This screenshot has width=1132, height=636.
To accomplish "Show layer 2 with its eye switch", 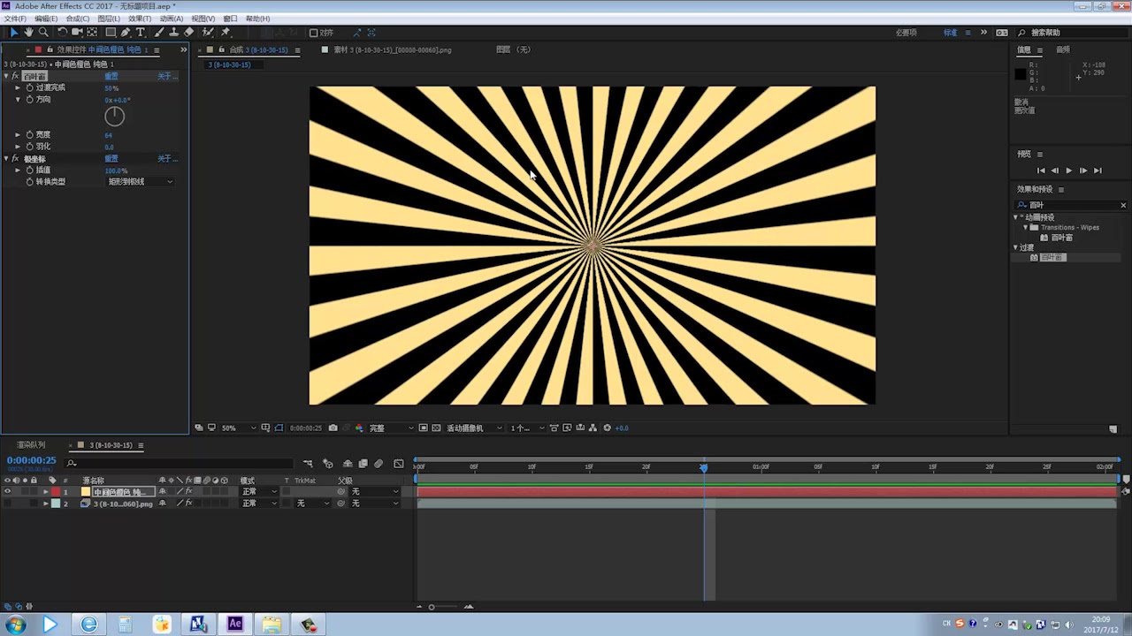I will (7, 503).
